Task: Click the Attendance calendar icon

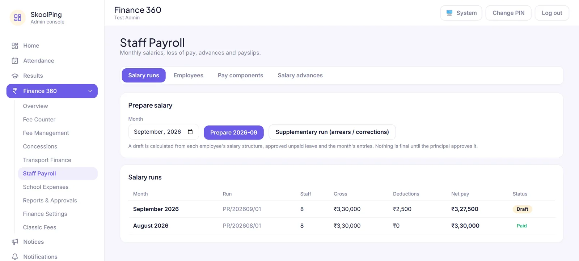Action: pos(15,61)
